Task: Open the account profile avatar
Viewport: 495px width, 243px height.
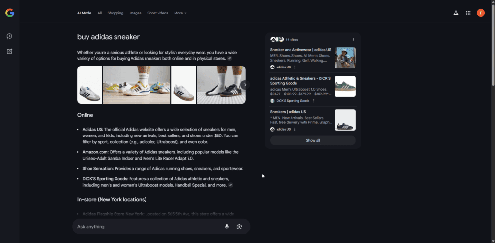Action: click(x=481, y=13)
